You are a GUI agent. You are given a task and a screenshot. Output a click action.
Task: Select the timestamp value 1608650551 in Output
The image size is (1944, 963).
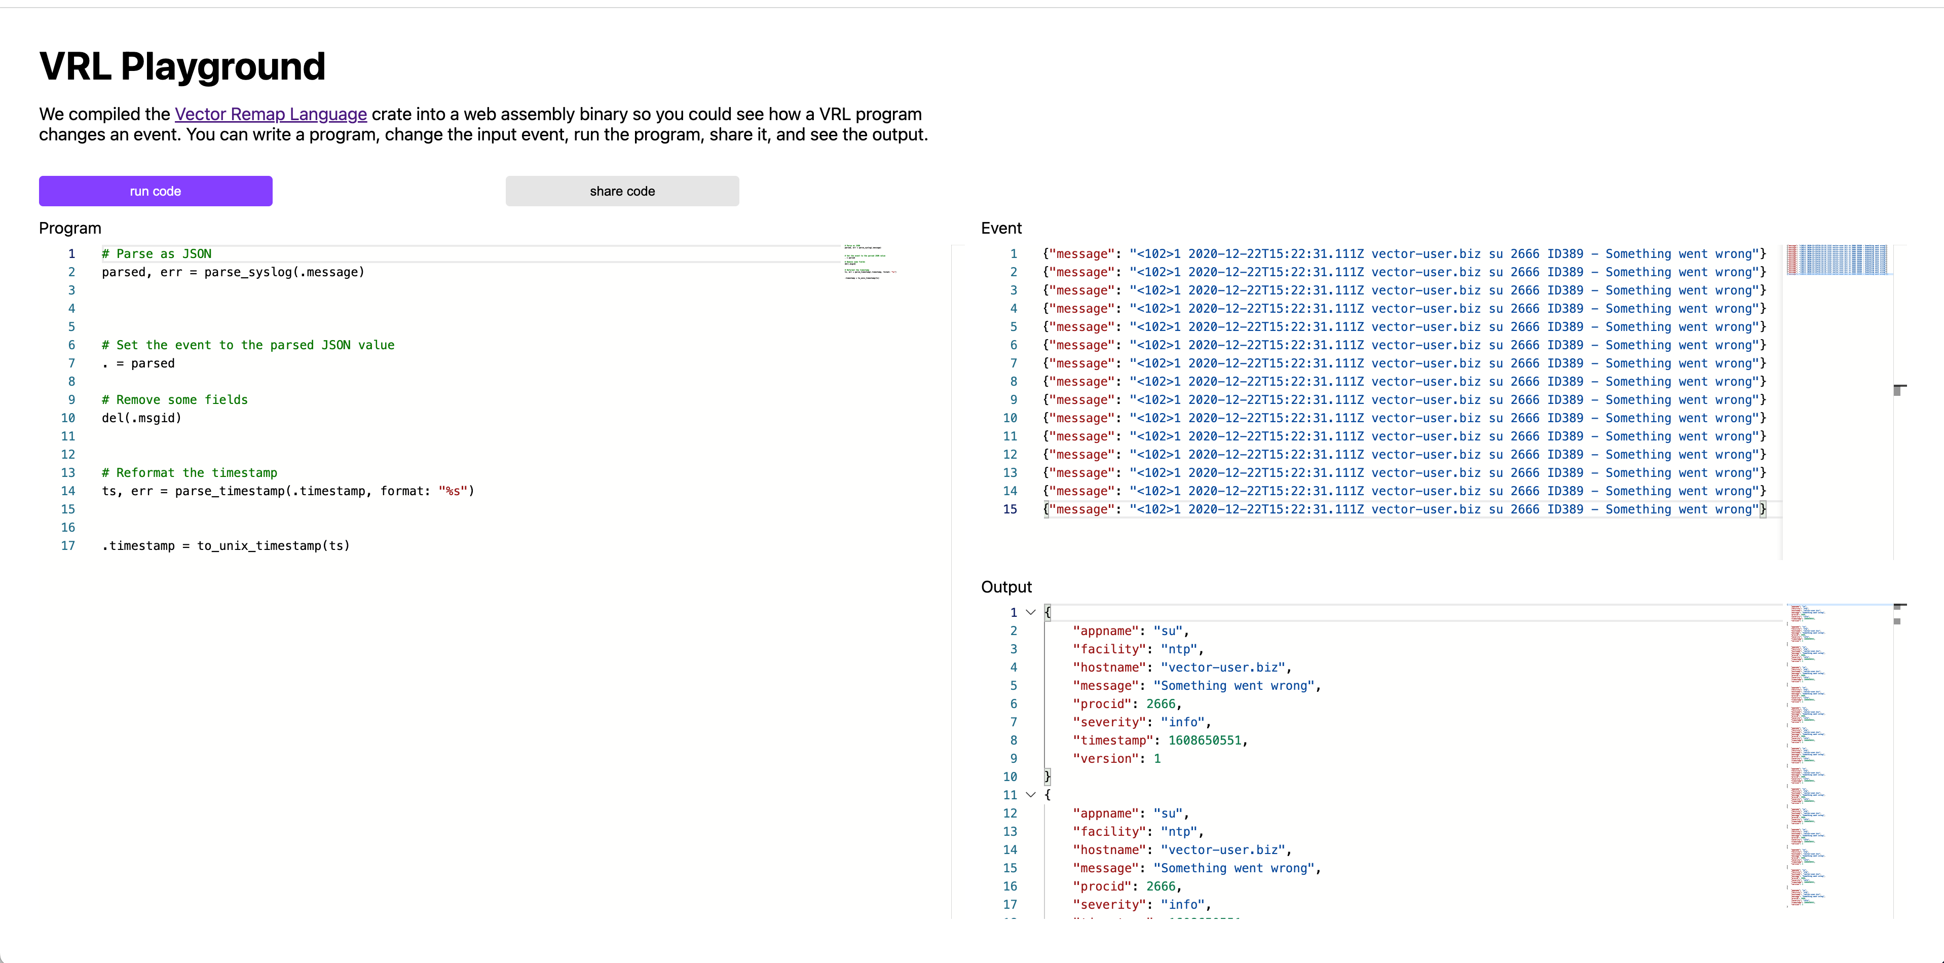point(1206,740)
